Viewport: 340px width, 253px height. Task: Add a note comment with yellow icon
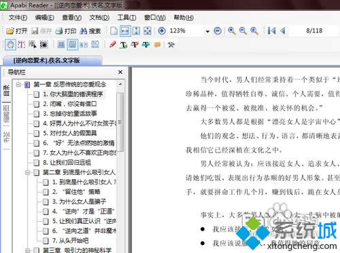pyautogui.click(x=157, y=45)
